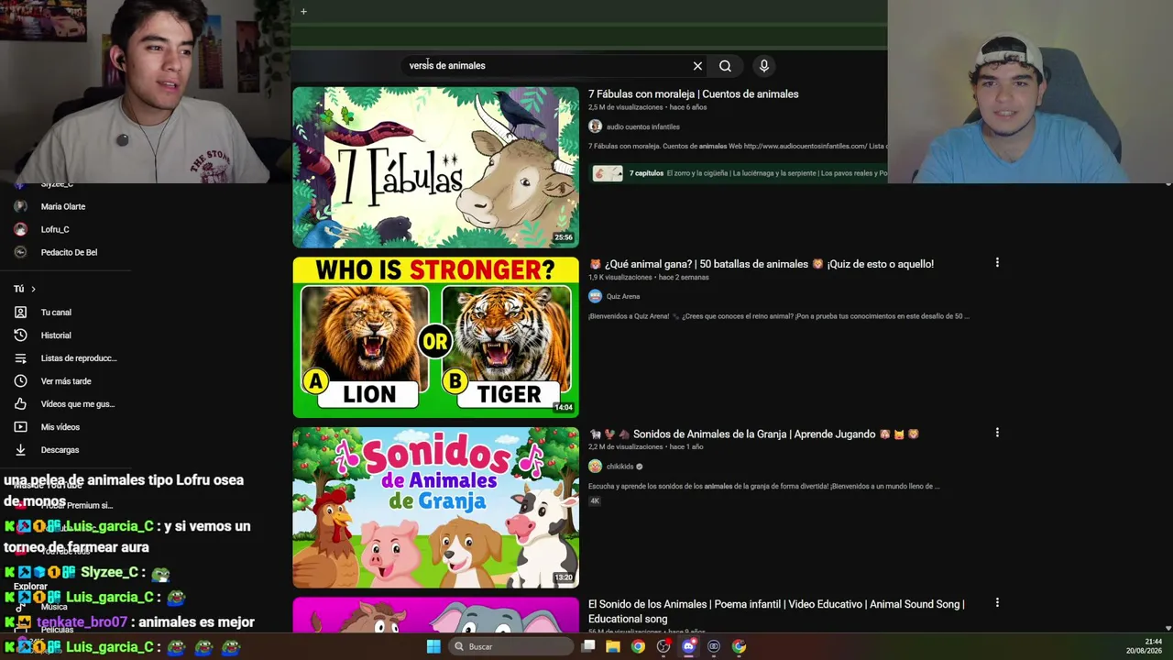Click the 14:04 duration badge

(x=564, y=407)
